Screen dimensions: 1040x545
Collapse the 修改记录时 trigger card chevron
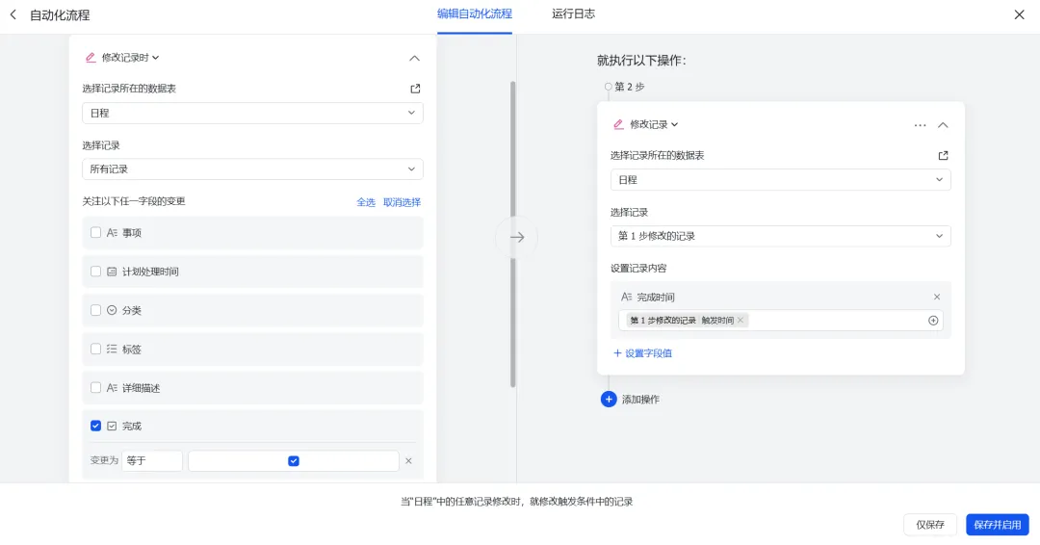(x=414, y=59)
